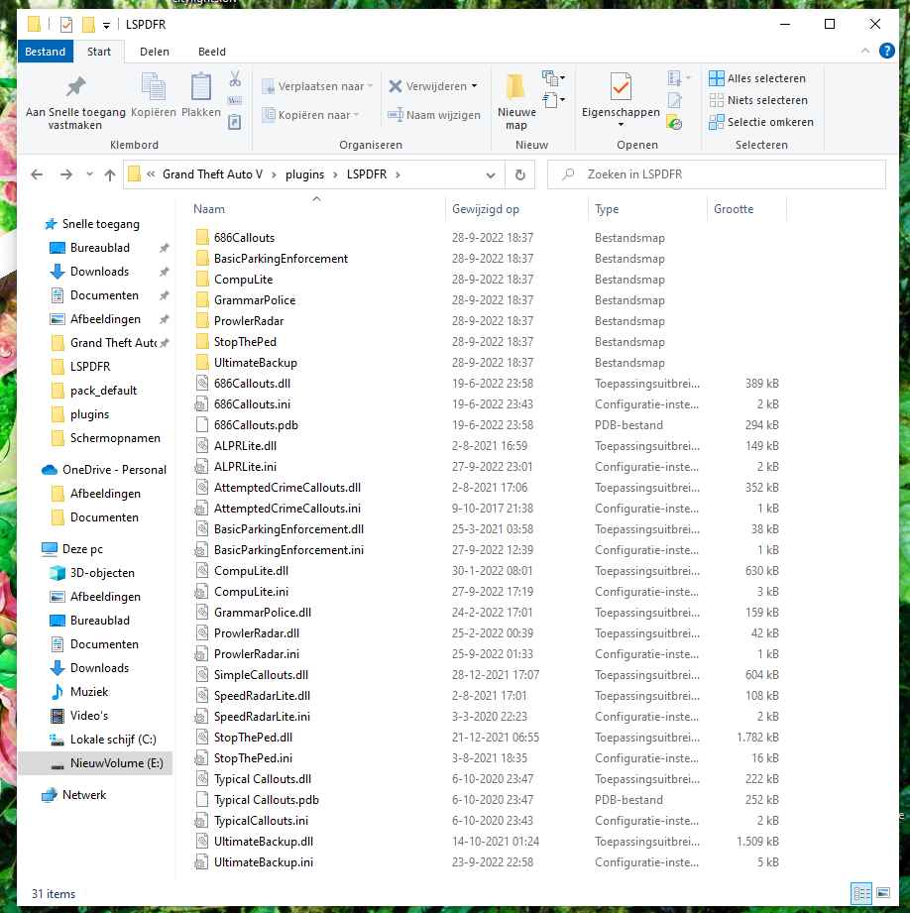Switch to the Delen tab

pyautogui.click(x=155, y=52)
